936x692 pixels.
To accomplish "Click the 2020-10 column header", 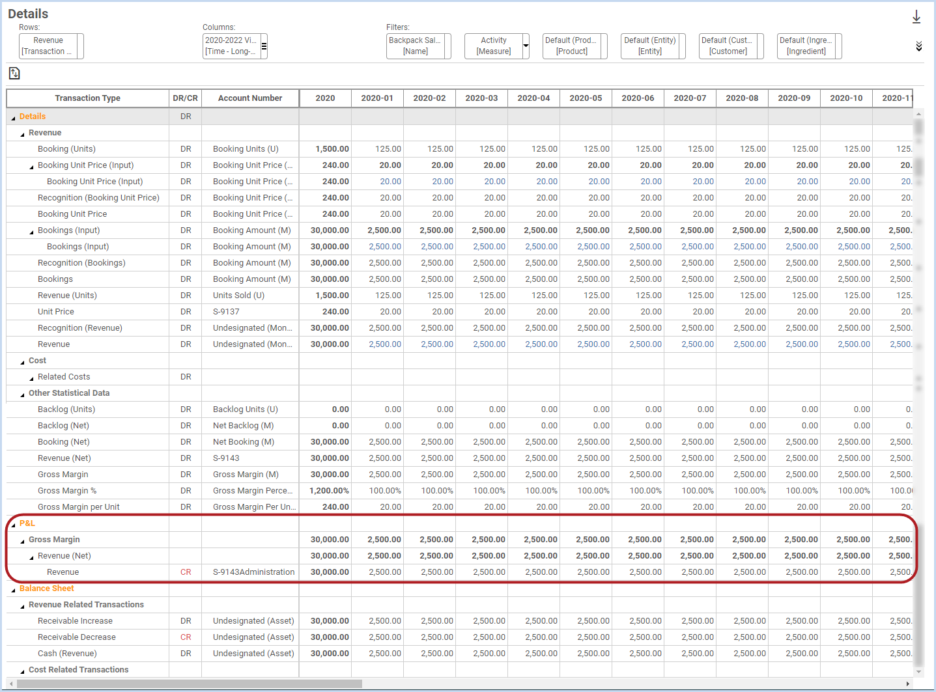I will pos(846,98).
